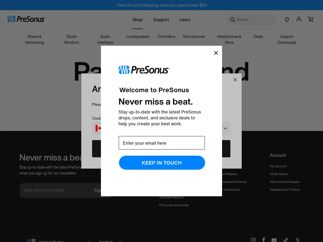Open the Order Status link
Viewport: 323px width, 242px height.
point(279,174)
